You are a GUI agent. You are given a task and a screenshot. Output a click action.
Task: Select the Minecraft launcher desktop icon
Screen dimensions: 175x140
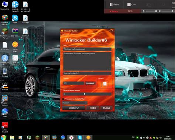(5, 33)
